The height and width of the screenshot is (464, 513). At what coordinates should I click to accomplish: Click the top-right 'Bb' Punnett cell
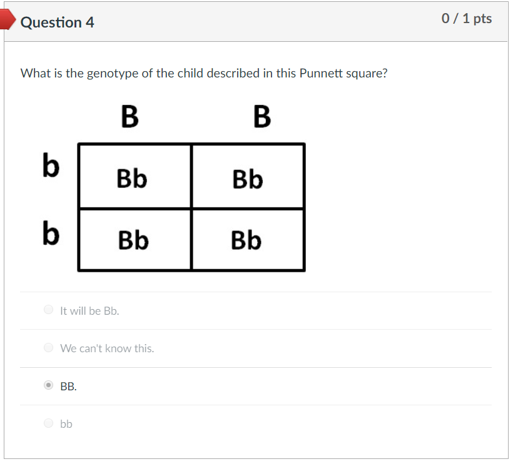[x=248, y=180]
